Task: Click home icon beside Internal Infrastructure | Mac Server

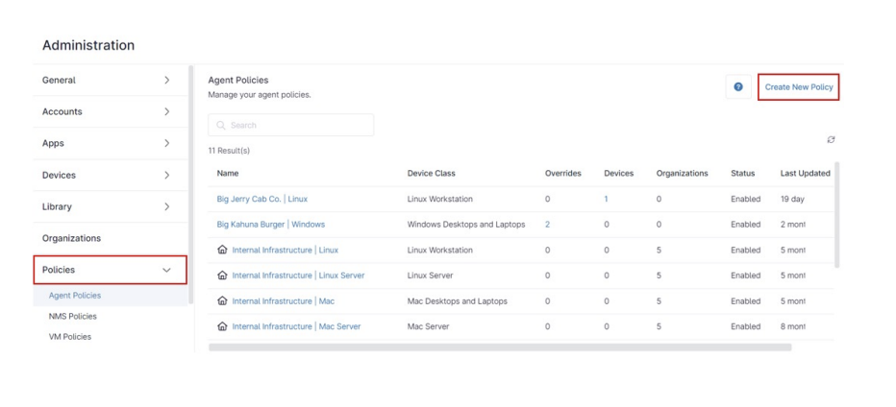Action: point(223,326)
